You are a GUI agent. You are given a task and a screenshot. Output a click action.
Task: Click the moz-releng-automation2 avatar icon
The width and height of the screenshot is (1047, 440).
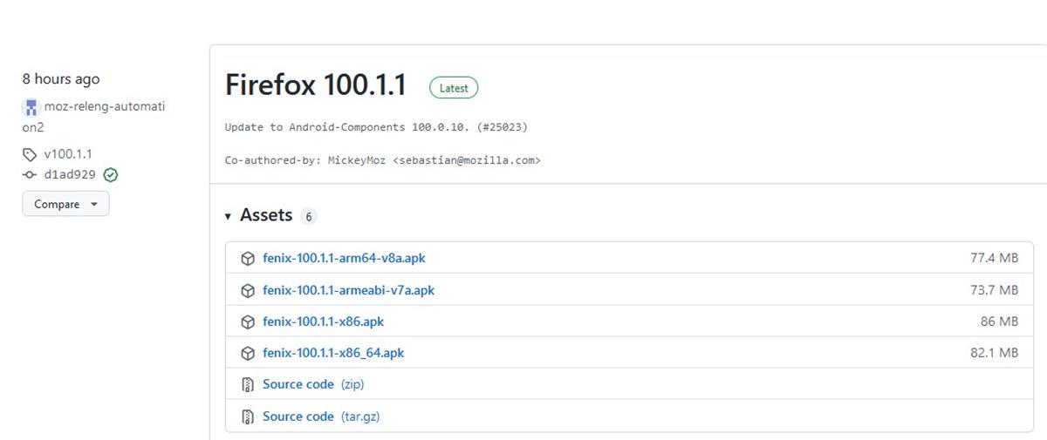(31, 107)
